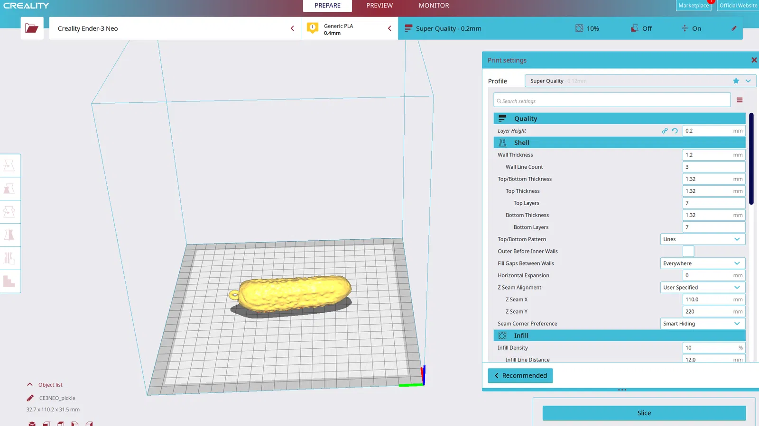
Task: Select the Move tool in left toolbar
Action: coord(9,165)
